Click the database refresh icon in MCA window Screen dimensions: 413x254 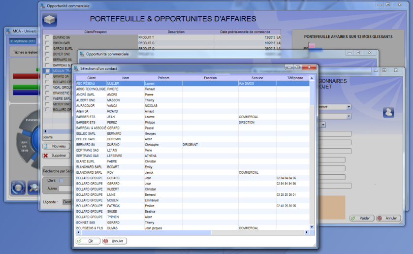tap(18, 188)
